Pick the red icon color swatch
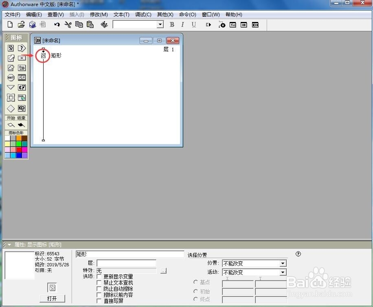This screenshot has height=307, width=373. point(19,149)
